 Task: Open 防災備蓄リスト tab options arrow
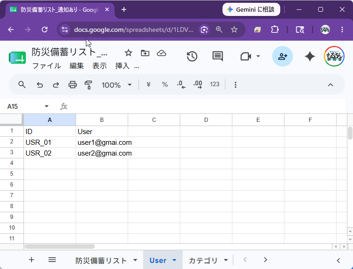(135, 260)
